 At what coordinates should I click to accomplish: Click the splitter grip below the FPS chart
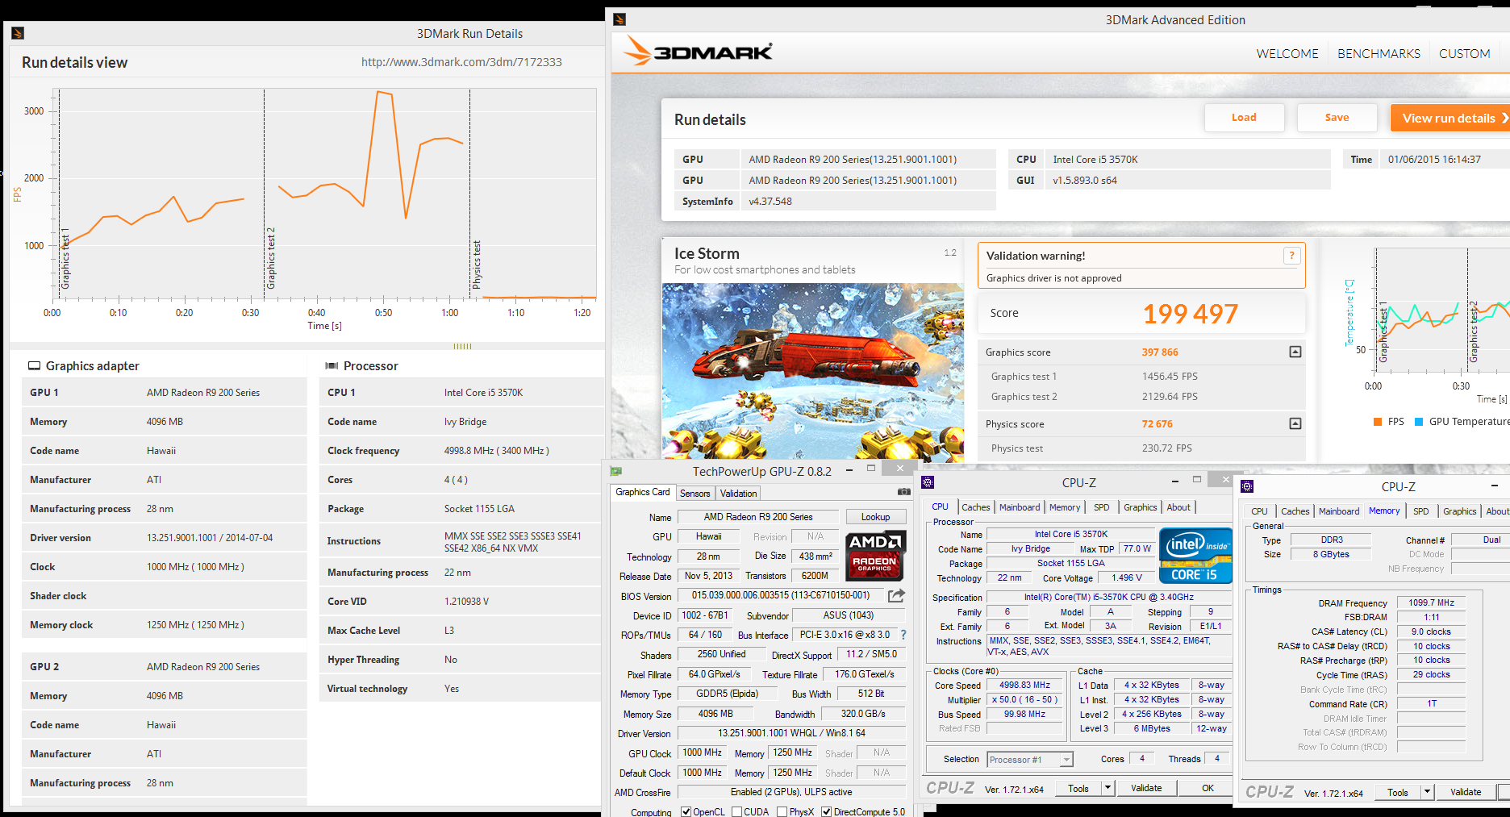pyautogui.click(x=462, y=346)
